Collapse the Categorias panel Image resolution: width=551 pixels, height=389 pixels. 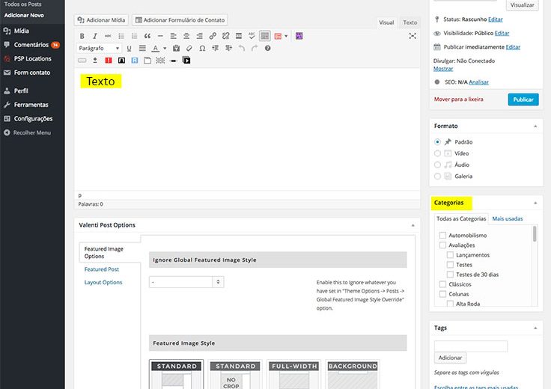tap(535, 203)
